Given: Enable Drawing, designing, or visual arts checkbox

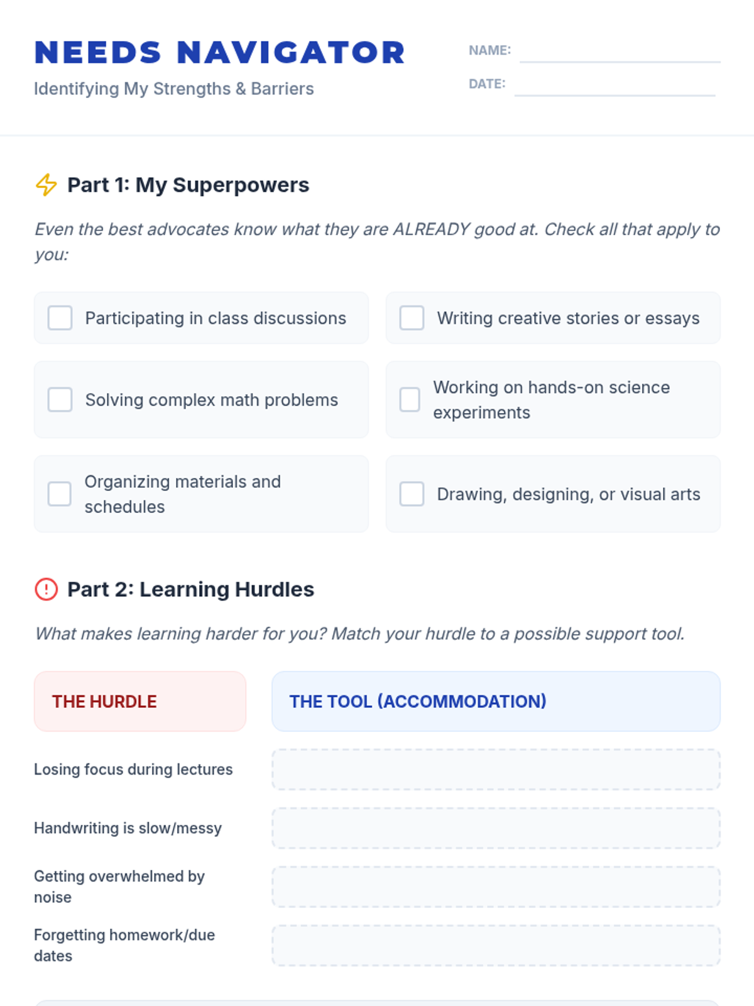Looking at the screenshot, I should pos(412,494).
